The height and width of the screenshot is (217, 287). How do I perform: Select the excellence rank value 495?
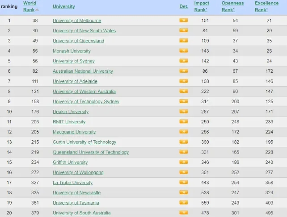tap(269, 213)
